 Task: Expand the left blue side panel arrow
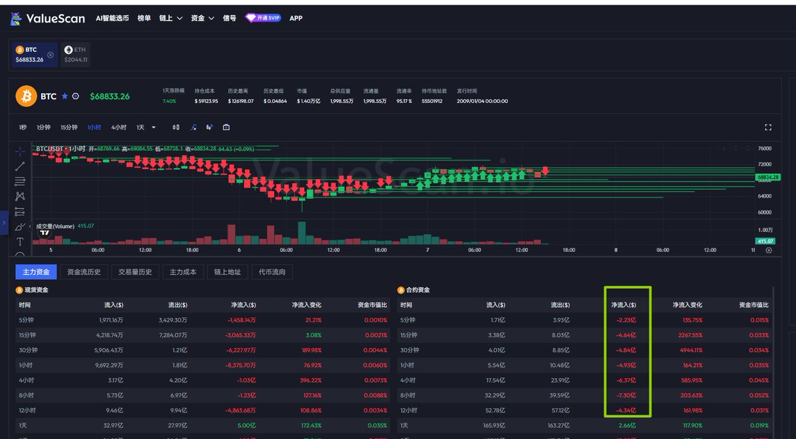pos(4,223)
